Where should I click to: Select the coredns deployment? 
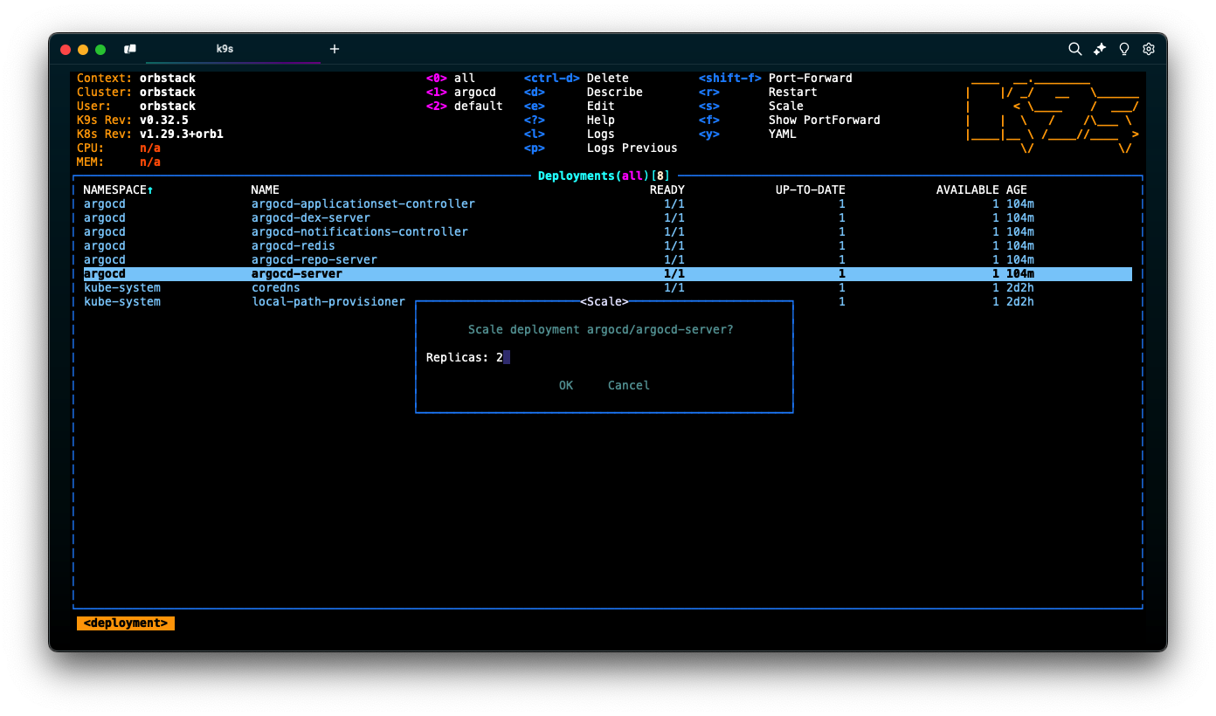(608, 287)
